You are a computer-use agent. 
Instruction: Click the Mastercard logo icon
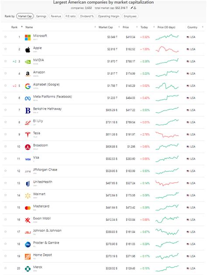28,208
